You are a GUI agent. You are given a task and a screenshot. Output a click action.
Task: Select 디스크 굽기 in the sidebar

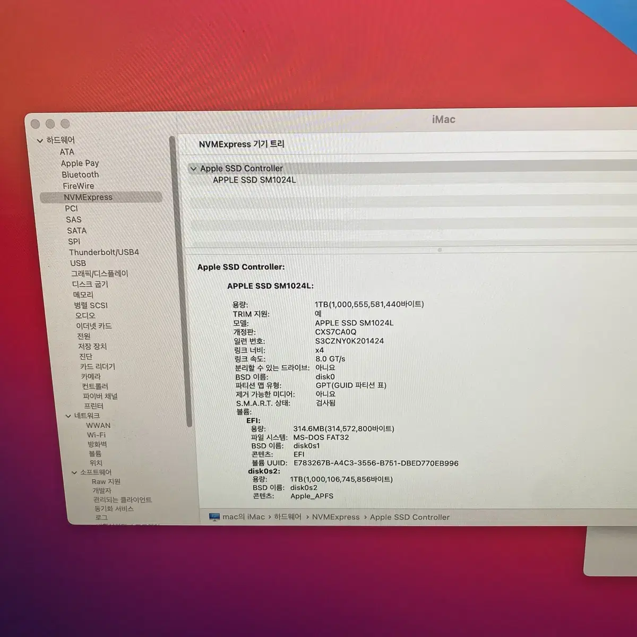click(90, 284)
